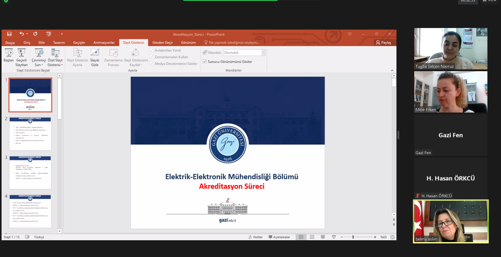Click the Paylaş share button

(x=383, y=43)
